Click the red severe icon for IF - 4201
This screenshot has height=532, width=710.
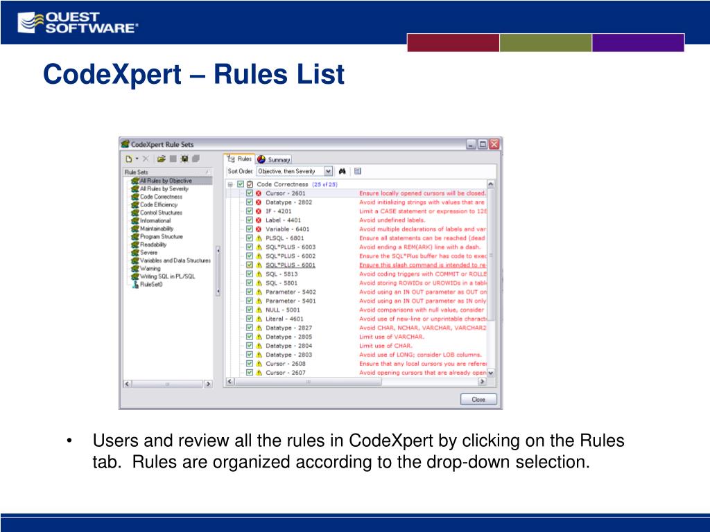[259, 211]
